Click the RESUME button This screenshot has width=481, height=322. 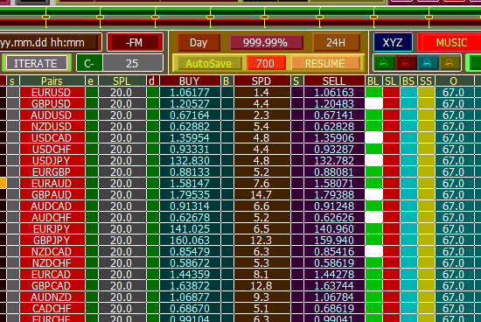(325, 63)
